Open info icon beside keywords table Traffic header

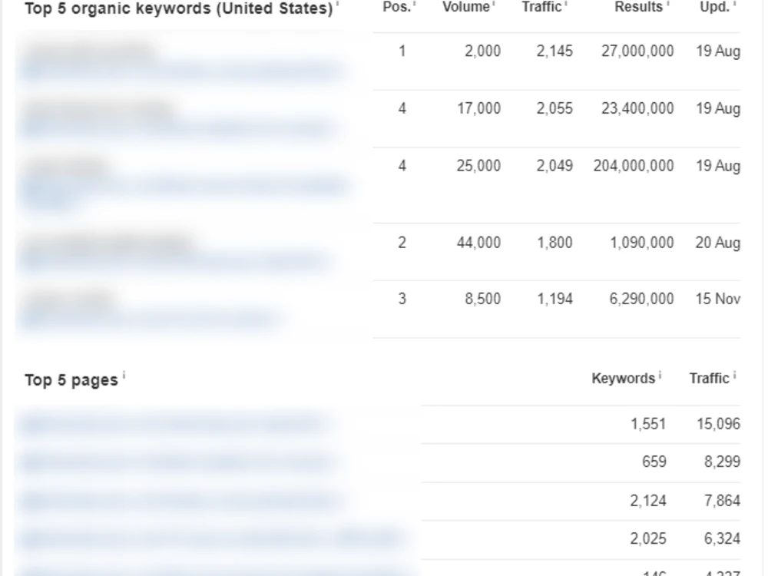[x=566, y=4]
